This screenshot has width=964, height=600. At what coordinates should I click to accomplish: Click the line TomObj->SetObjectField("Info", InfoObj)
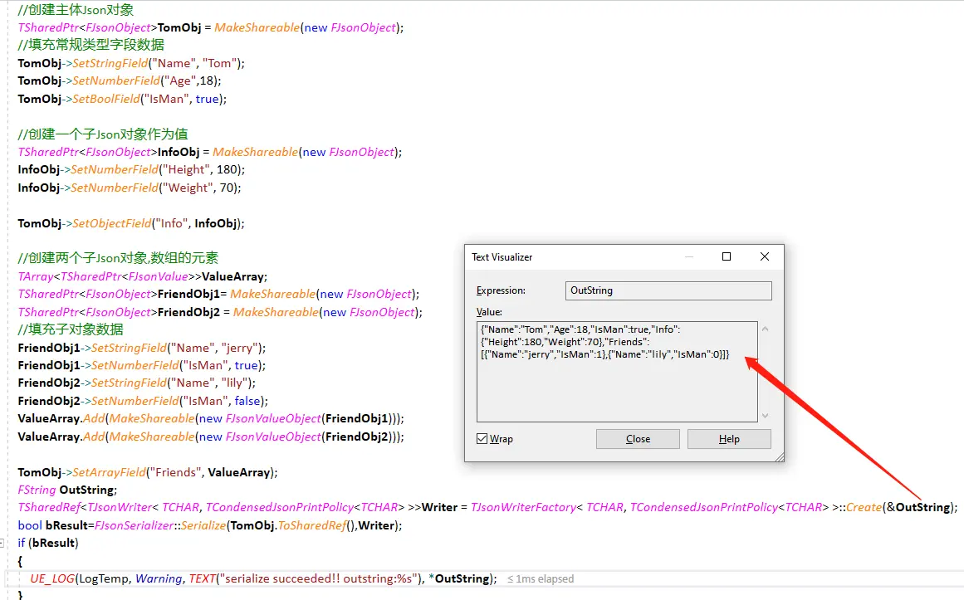[x=131, y=223]
